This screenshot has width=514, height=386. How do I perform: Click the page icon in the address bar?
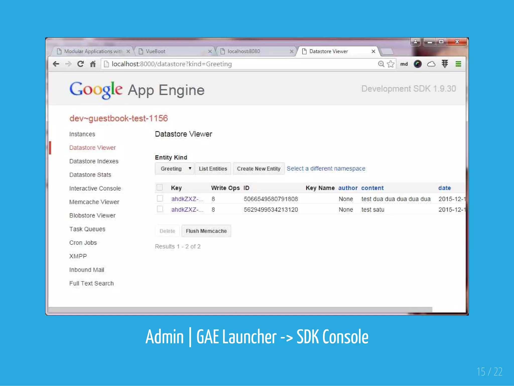106,64
